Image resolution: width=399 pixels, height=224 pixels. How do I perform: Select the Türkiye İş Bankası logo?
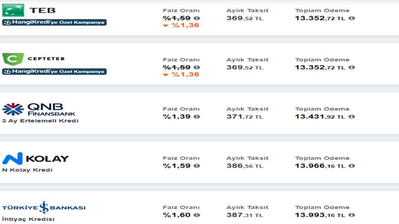[44, 208]
